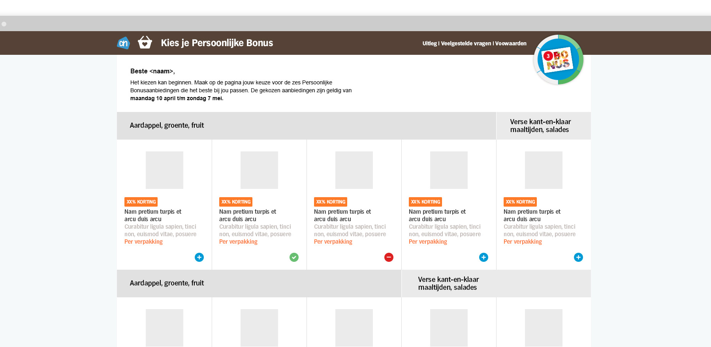Viewport: 711px width, 347px height.
Task: Click the fourth product title text
Action: 437,215
